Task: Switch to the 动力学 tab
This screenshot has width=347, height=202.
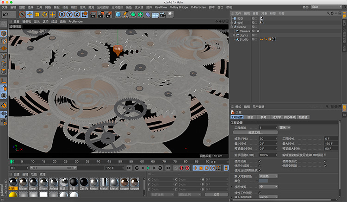Action: pyautogui.click(x=276, y=117)
